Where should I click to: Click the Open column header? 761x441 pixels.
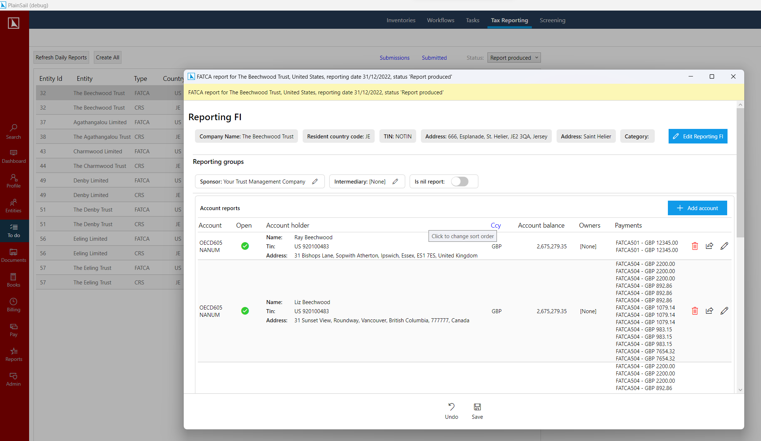click(x=244, y=225)
